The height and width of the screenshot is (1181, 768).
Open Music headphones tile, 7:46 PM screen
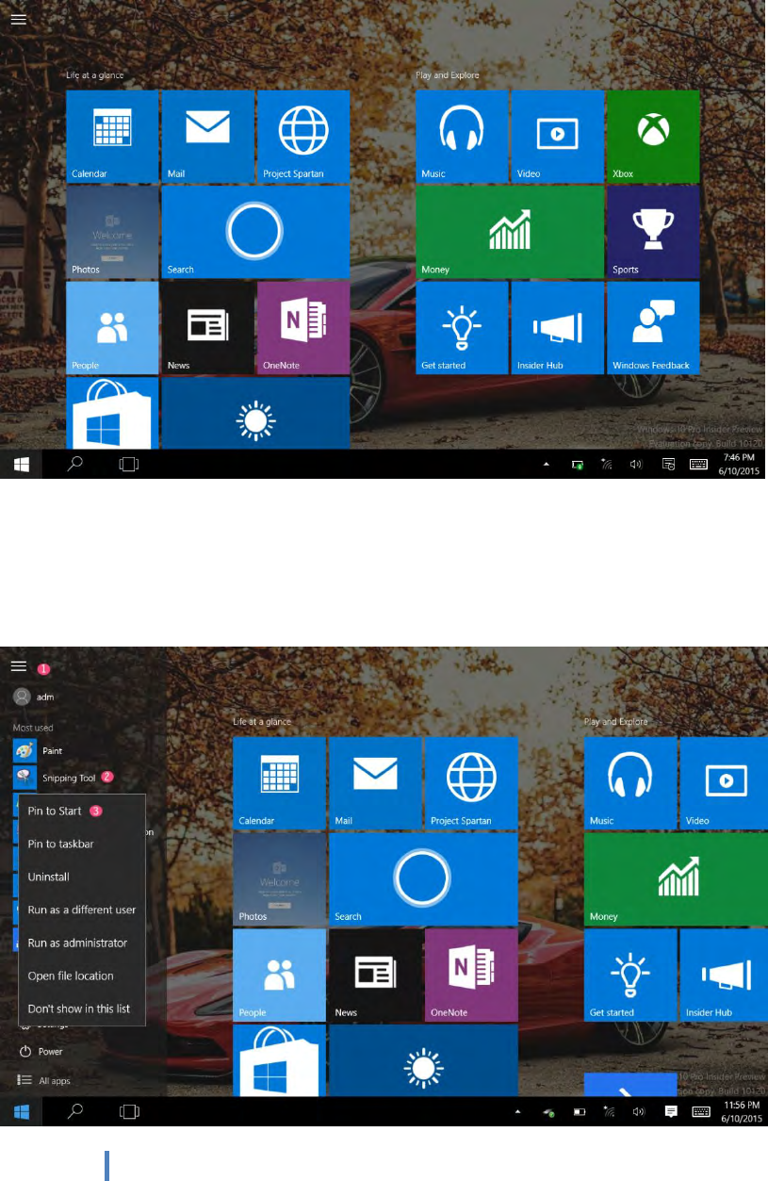click(462, 136)
